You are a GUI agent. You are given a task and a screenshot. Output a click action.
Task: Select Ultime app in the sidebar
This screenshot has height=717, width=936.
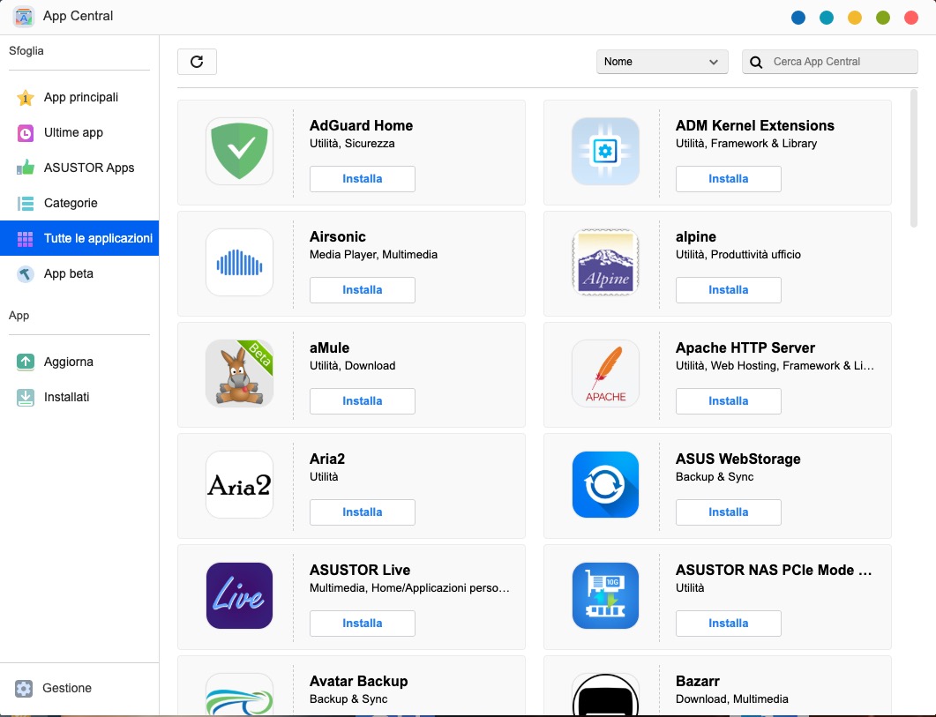click(79, 132)
